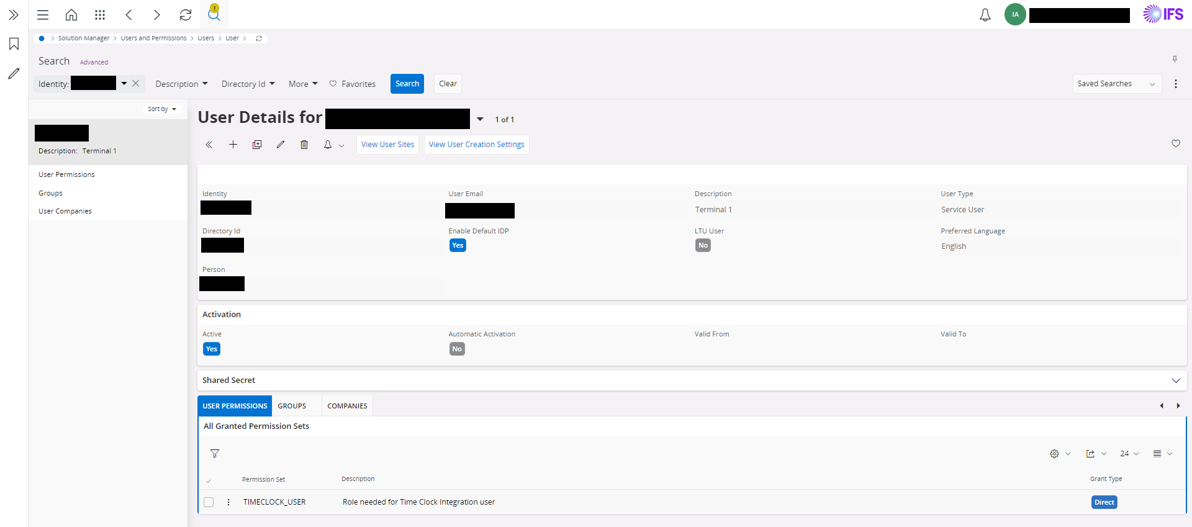The height and width of the screenshot is (527, 1192).
Task: Open the Saved Searches dropdown
Action: tap(1116, 84)
